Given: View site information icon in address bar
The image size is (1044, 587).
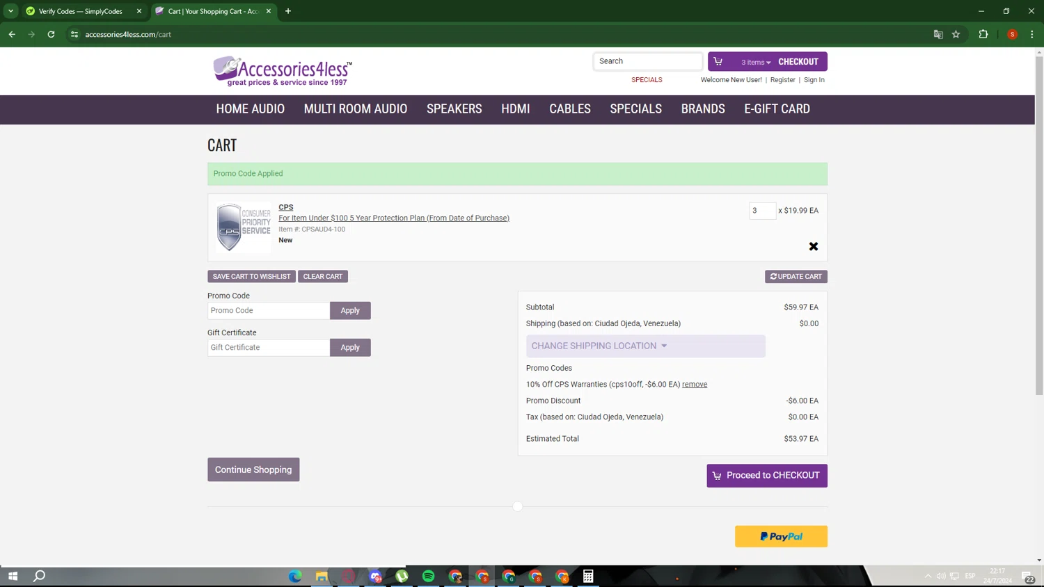Looking at the screenshot, I should tap(74, 34).
